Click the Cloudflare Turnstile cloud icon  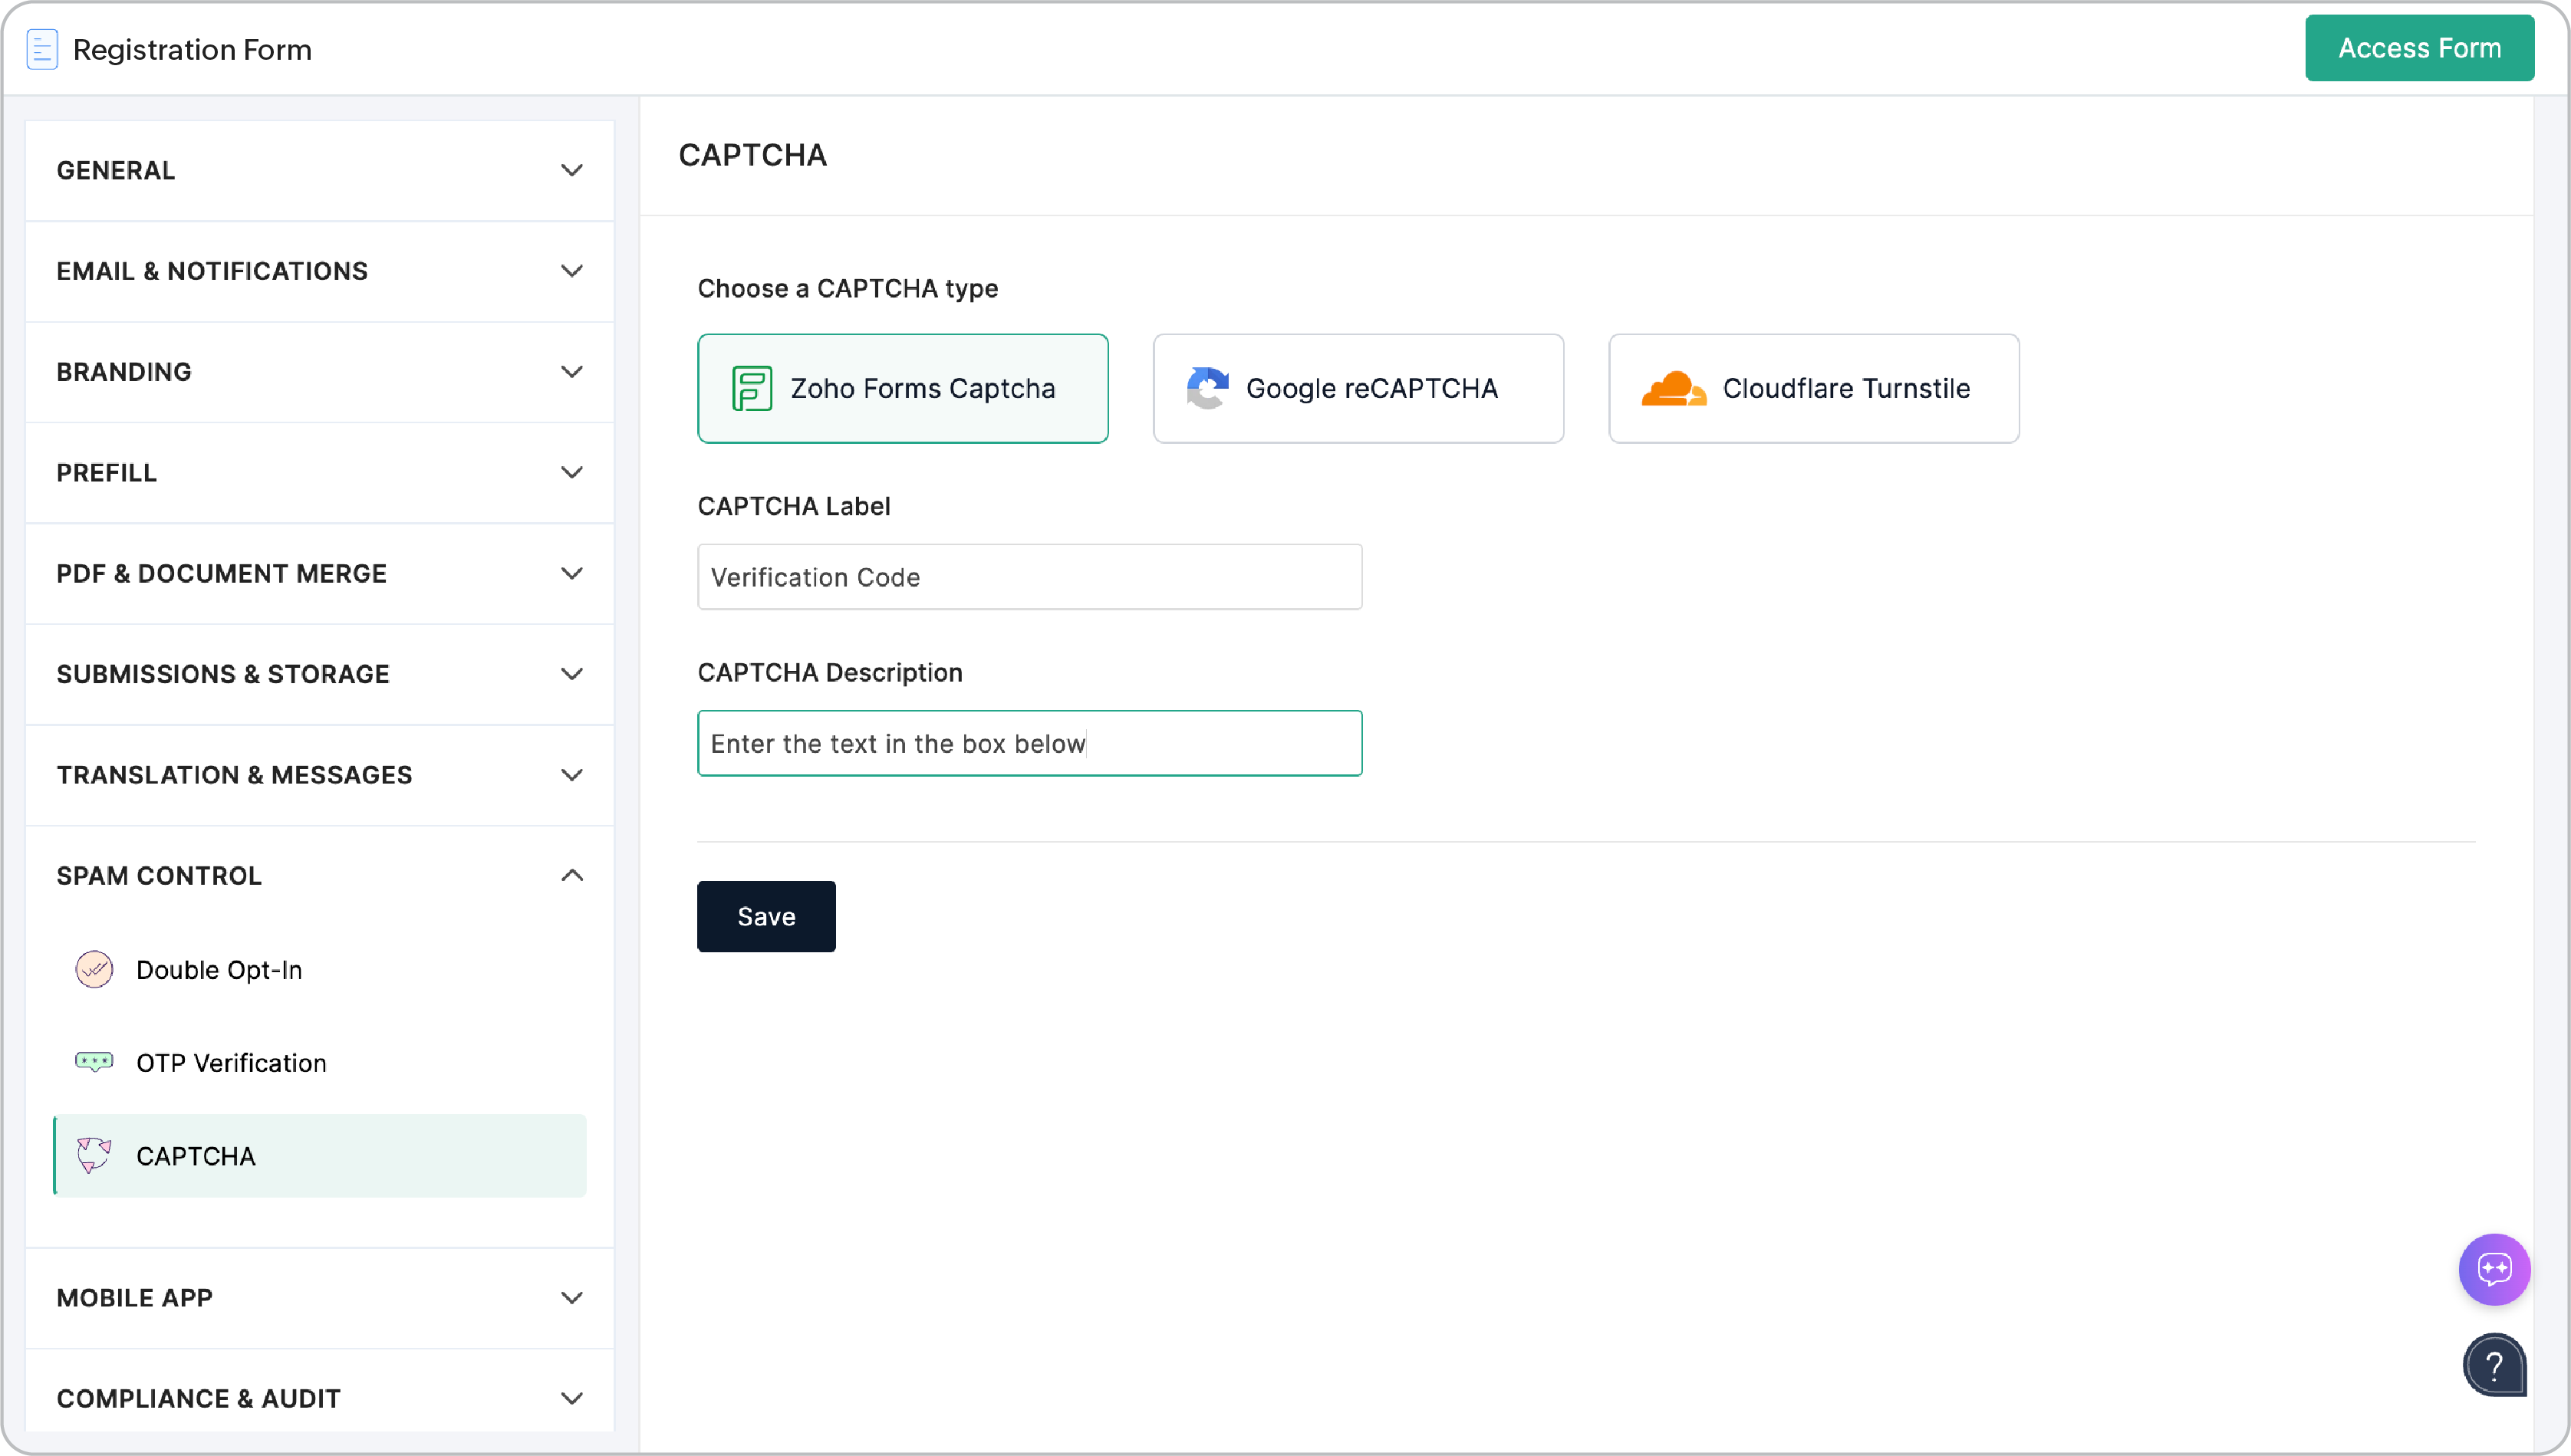point(1674,388)
